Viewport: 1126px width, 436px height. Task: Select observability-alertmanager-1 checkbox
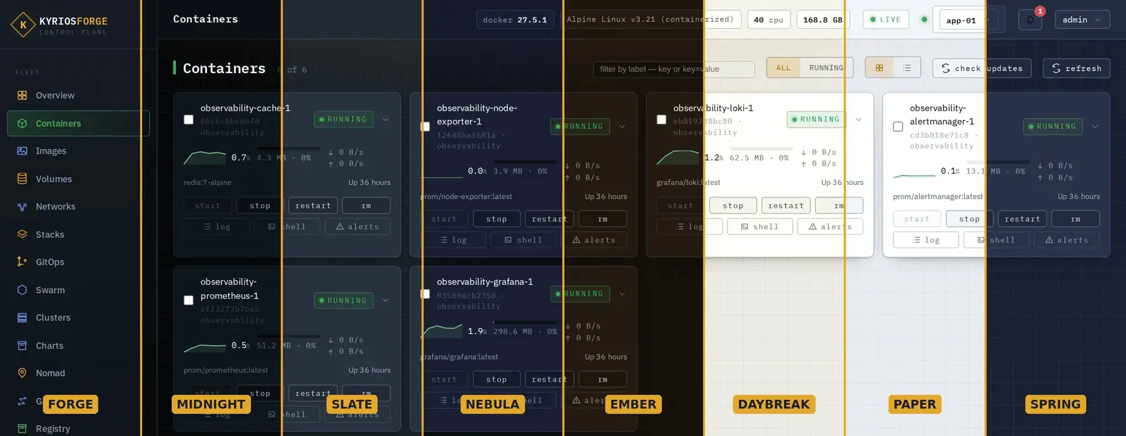(898, 126)
